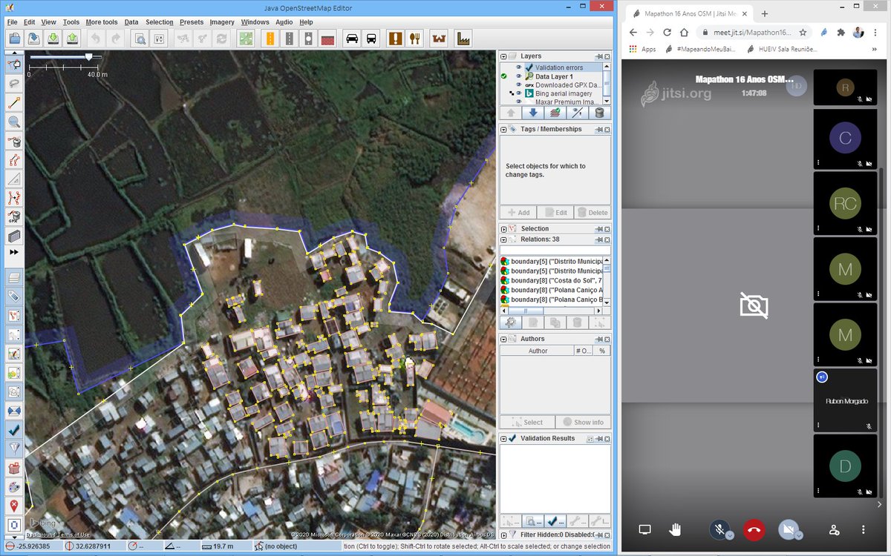Click the green active check on Data Layer 1
Image resolution: width=891 pixels, height=556 pixels.
coord(503,76)
